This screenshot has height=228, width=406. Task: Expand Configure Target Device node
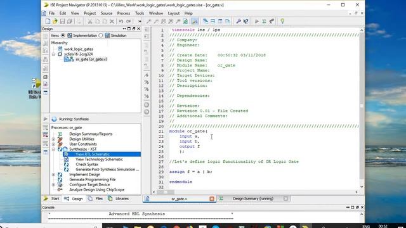pyautogui.click(x=53, y=184)
